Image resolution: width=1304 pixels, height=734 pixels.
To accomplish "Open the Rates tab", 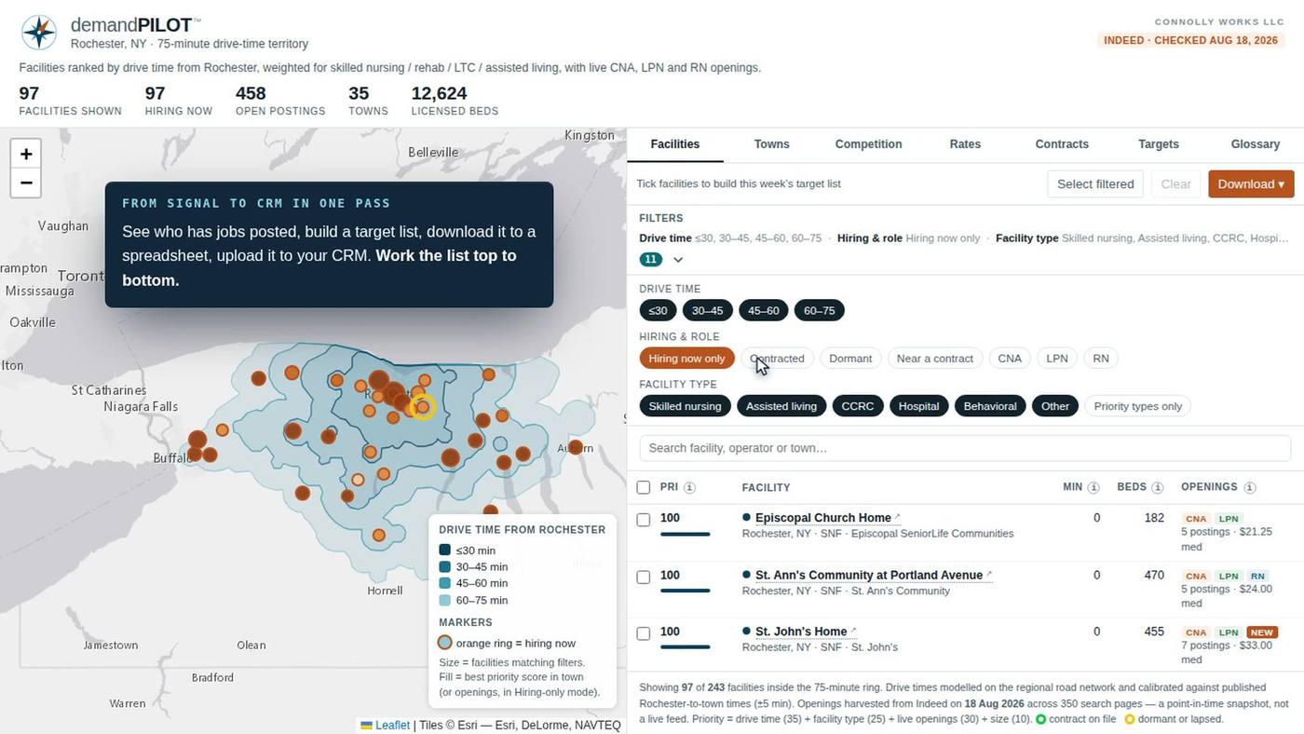I will point(965,143).
